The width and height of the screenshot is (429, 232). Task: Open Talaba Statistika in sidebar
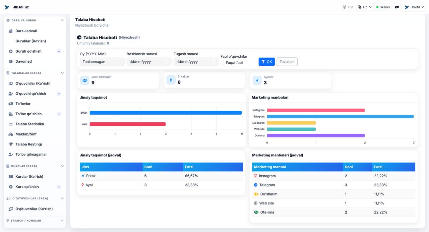pos(29,124)
